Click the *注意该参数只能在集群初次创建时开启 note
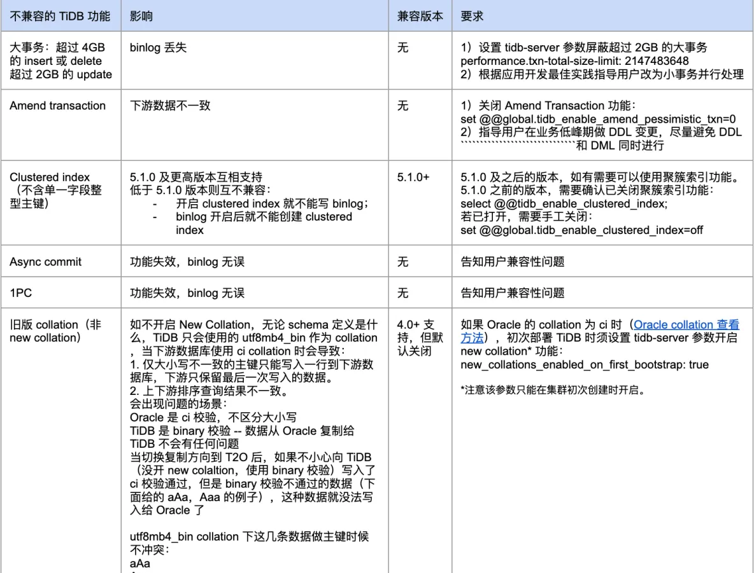The width and height of the screenshot is (754, 573). click(553, 389)
